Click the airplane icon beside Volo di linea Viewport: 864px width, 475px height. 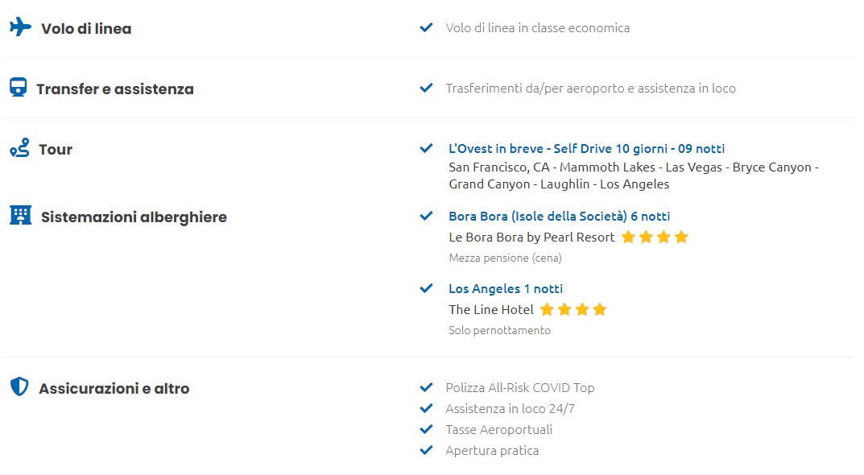coord(20,27)
